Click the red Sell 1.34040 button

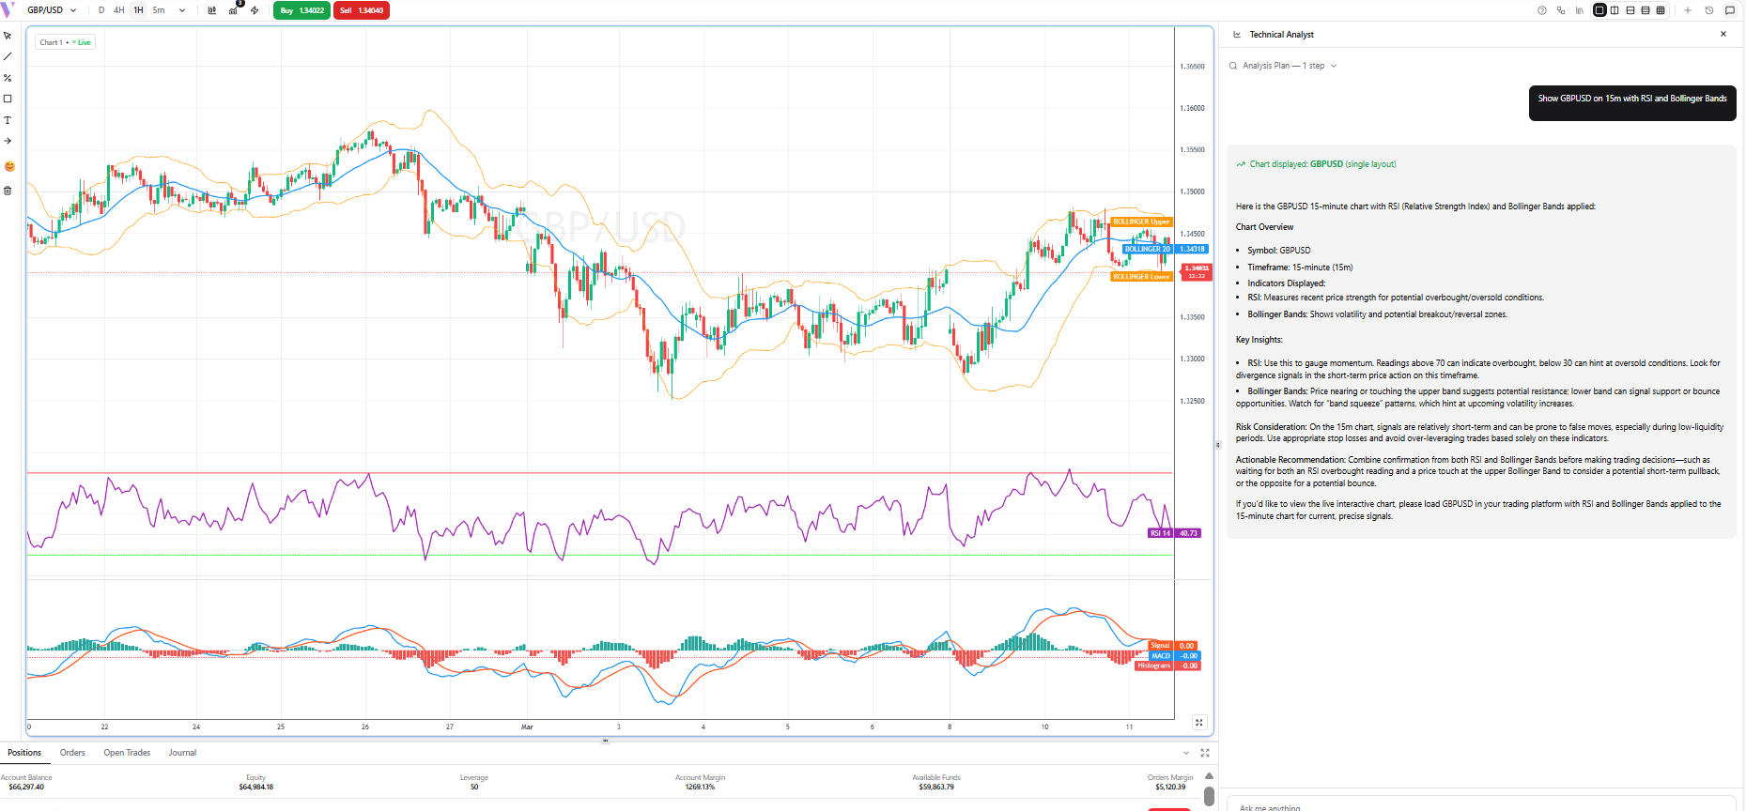[x=361, y=10]
